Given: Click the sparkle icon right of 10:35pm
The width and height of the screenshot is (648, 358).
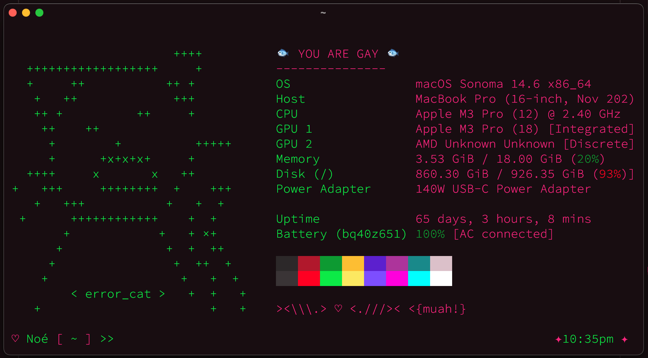Looking at the screenshot, I should click(625, 339).
